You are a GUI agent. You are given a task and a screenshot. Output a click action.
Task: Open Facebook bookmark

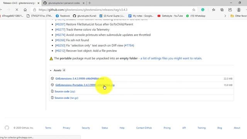[63, 16]
